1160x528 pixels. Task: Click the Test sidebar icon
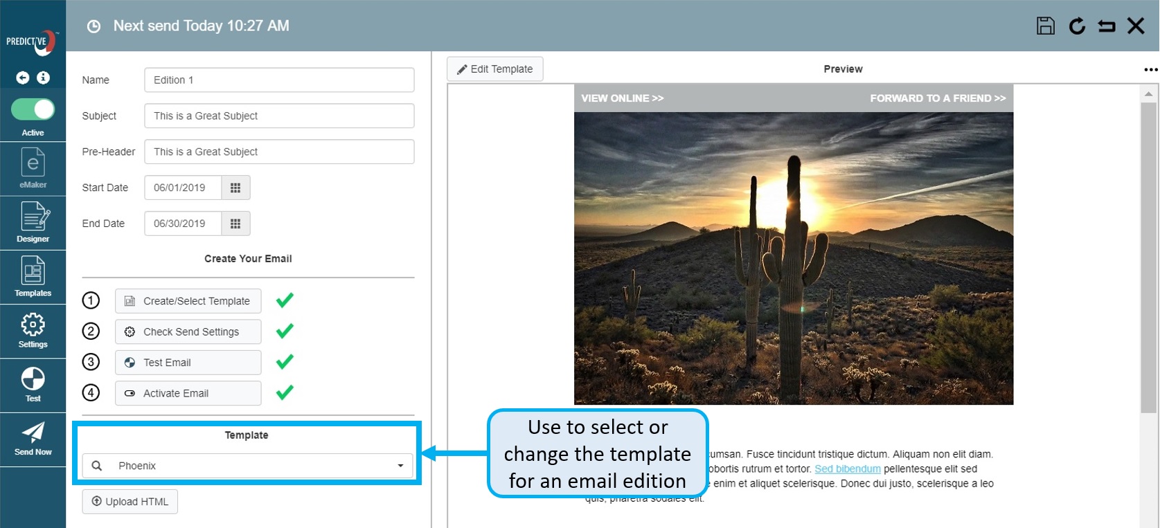click(x=33, y=384)
